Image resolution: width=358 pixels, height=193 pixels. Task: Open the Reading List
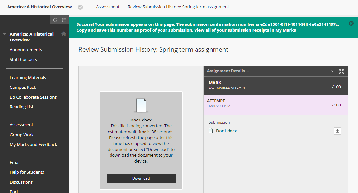click(x=22, y=107)
